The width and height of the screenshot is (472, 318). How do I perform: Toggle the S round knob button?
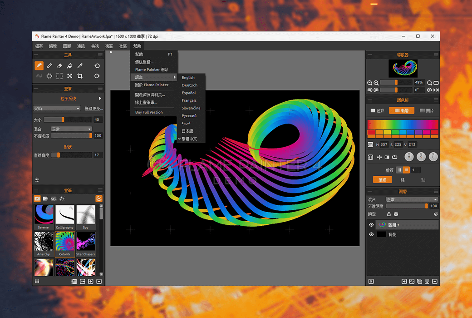click(x=421, y=157)
